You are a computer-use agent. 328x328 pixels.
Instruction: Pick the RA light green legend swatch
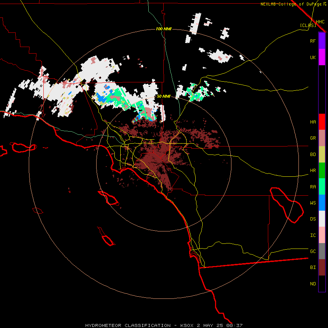322,187
